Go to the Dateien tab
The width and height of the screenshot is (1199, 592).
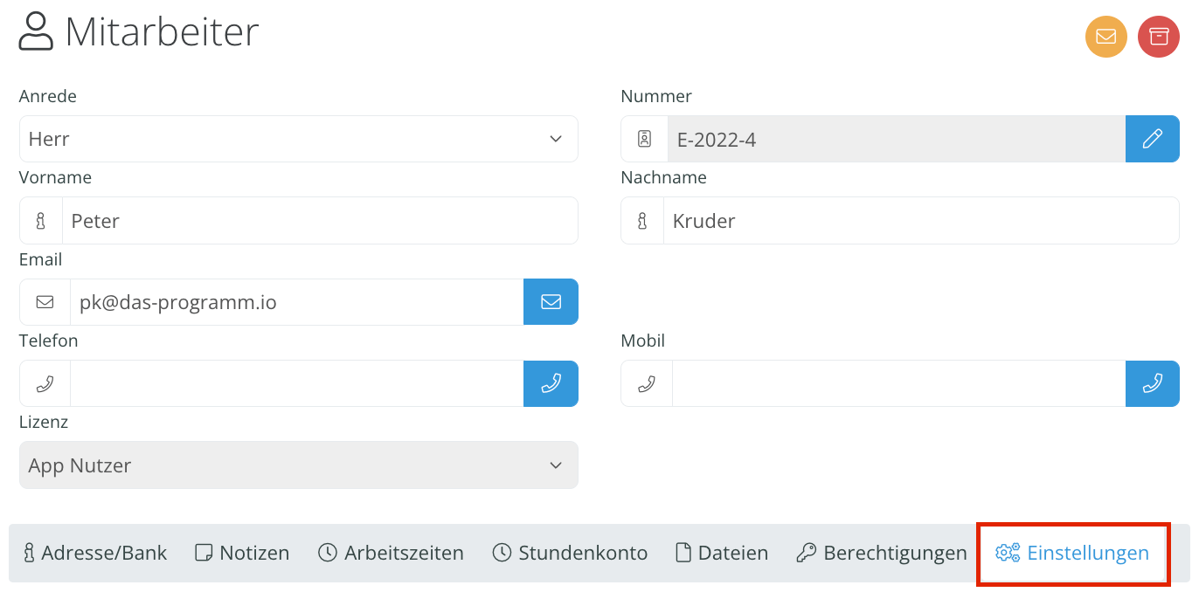(x=722, y=553)
